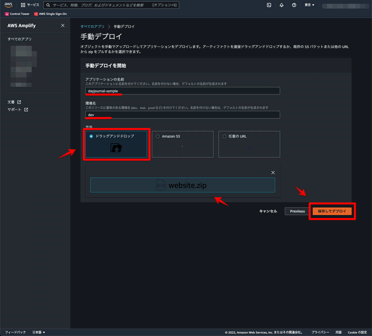
Task: Open the account name dropdown
Action: point(345,5)
